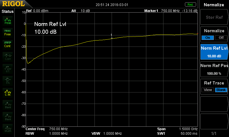
Task: Open the Norm Ref Pos setting
Action: 214,69
